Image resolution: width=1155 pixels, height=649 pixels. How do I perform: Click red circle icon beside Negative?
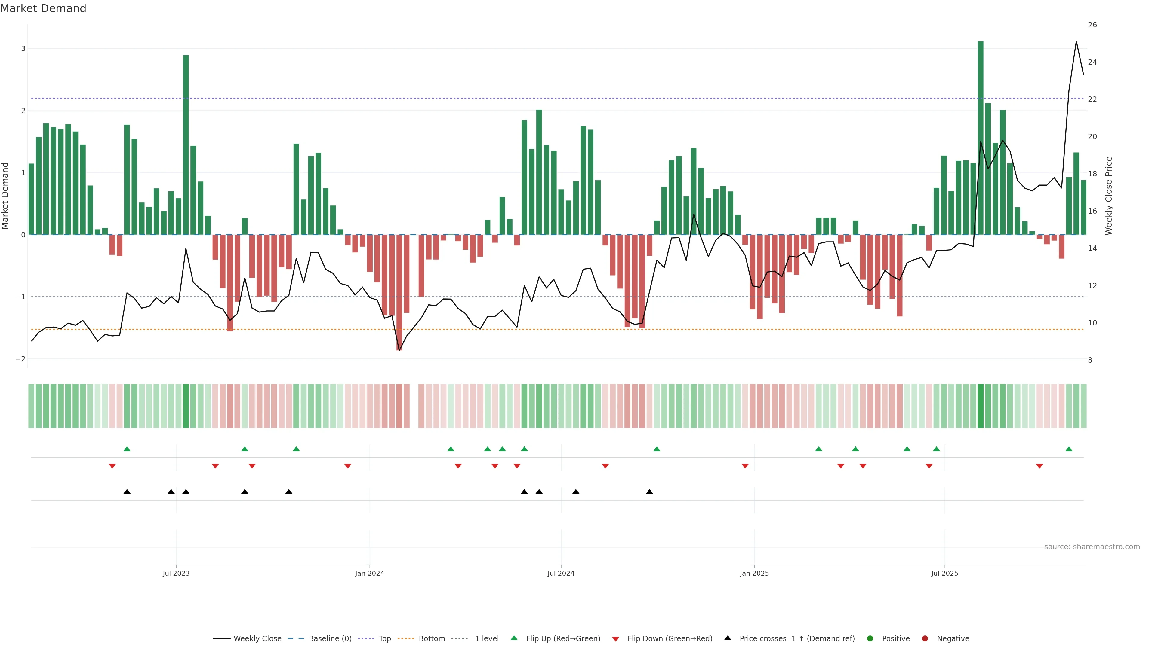click(925, 639)
